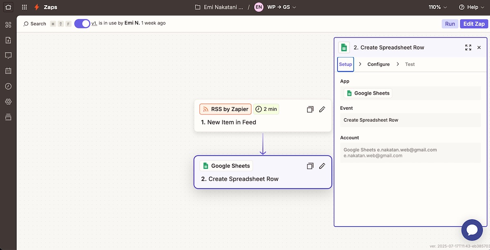Click the Edit Zap button
Viewport: 490px width, 250px height.
(x=474, y=24)
